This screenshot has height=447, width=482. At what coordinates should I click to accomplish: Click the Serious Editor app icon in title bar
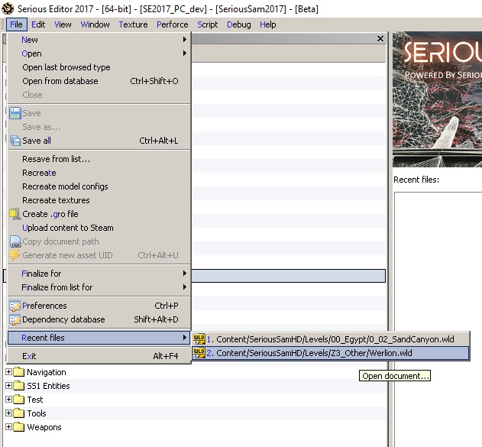coord(8,8)
